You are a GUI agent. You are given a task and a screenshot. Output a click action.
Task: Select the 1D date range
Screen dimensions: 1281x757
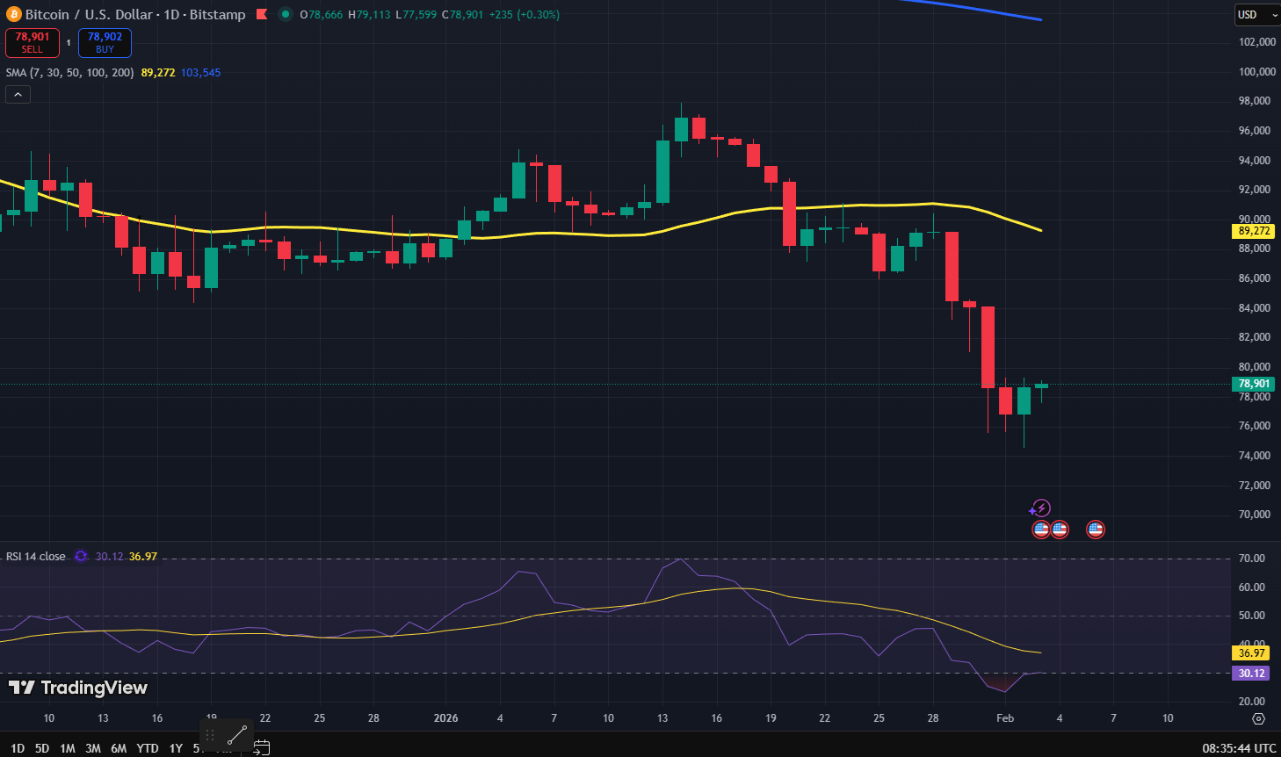[17, 748]
